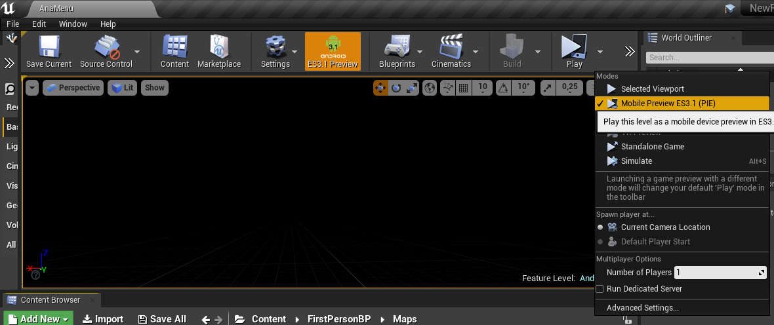Open the Lit view mode menu
774x325 pixels.
(x=123, y=88)
